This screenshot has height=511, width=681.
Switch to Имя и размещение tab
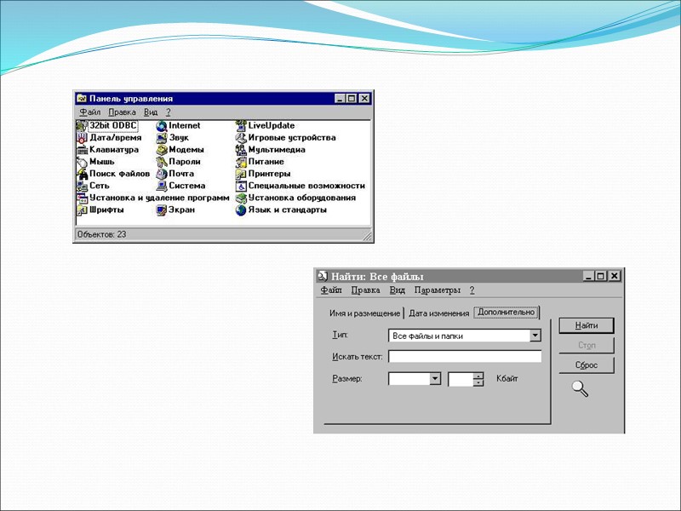pyautogui.click(x=364, y=313)
